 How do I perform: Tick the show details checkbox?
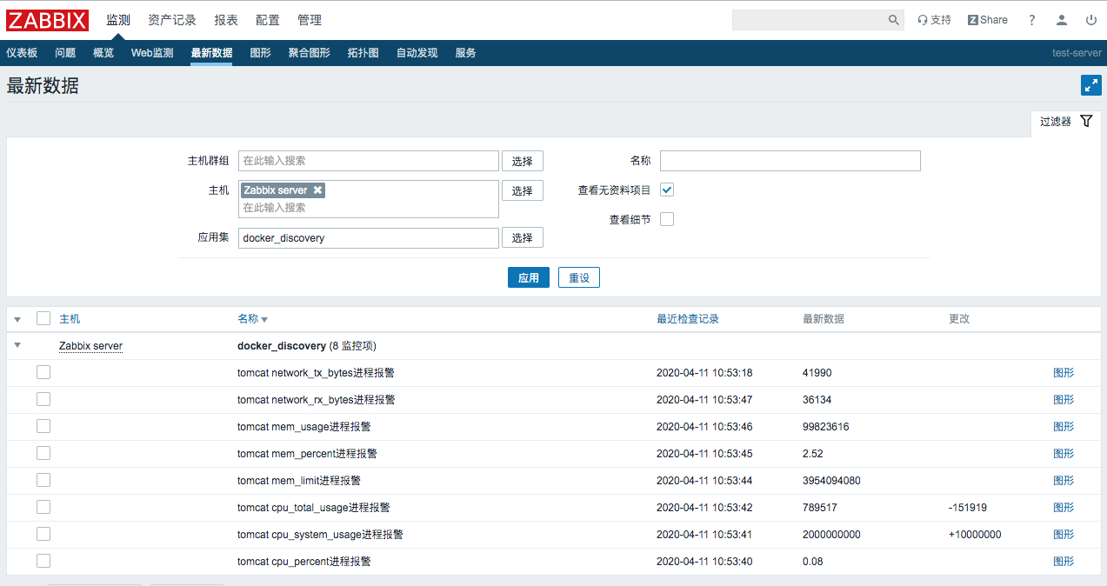coord(667,219)
